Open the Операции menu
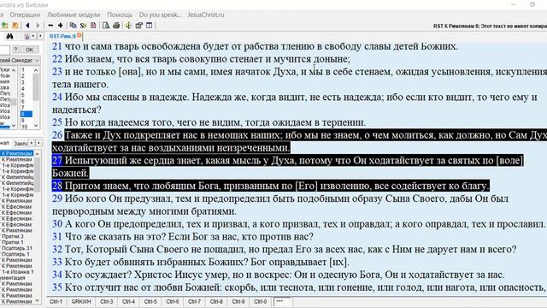This screenshot has height=308, width=547. click(x=25, y=15)
